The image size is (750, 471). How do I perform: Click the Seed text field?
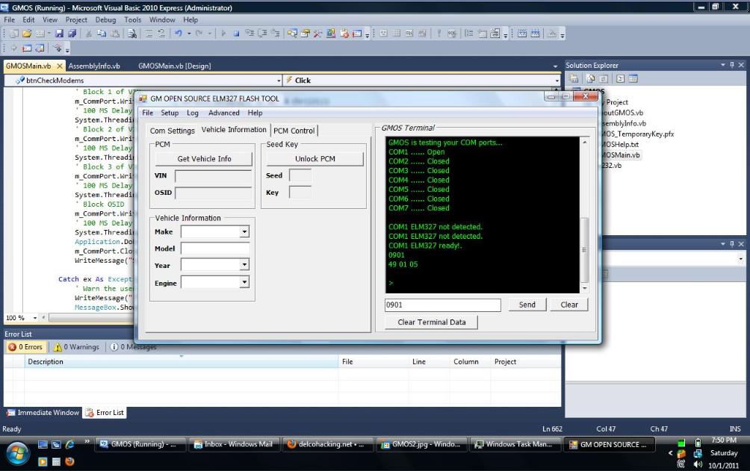click(x=300, y=175)
